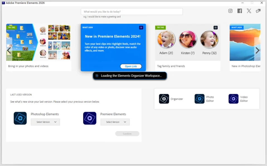267x166 pixels.
Task: Open the 'Bring in your photos and videos' card
Action: pyautogui.click(x=39, y=47)
